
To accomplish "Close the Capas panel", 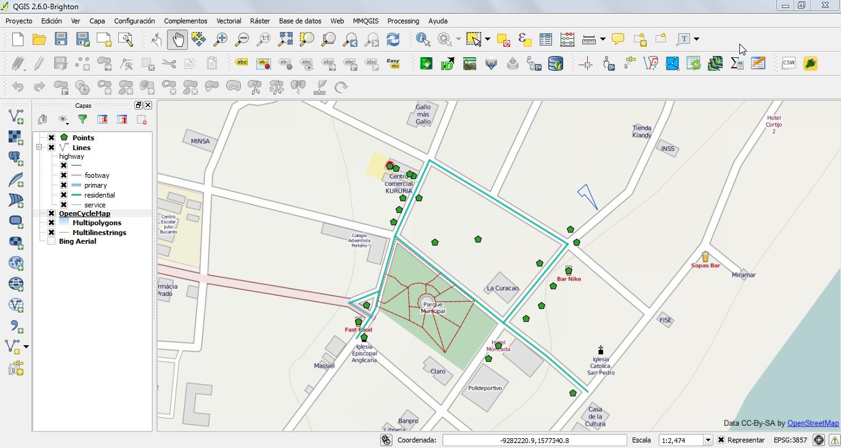I will (x=148, y=105).
